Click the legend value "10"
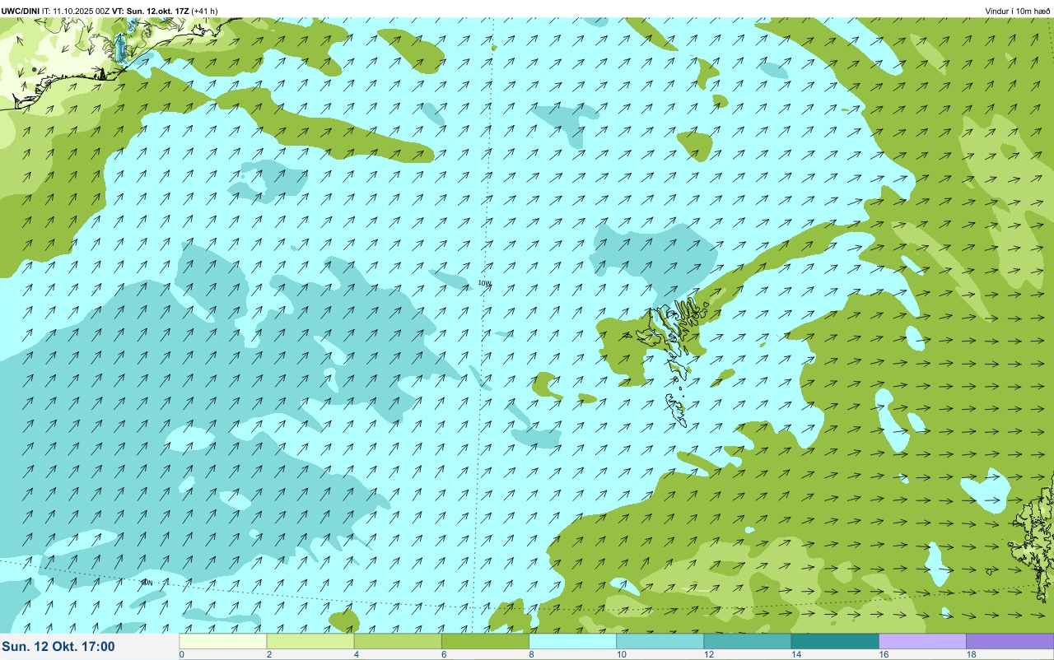Image resolution: width=1054 pixels, height=660 pixels. point(621,654)
